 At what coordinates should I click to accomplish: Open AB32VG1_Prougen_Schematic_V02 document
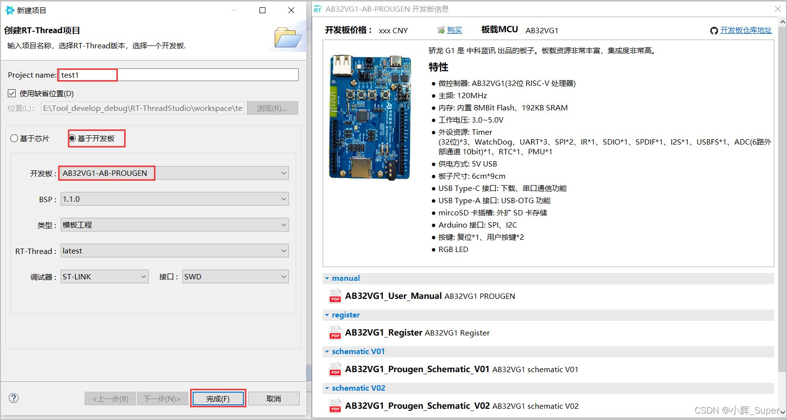point(417,406)
